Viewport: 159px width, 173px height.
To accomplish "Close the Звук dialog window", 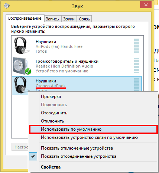I will pyautogui.click(x=146, y=5).
